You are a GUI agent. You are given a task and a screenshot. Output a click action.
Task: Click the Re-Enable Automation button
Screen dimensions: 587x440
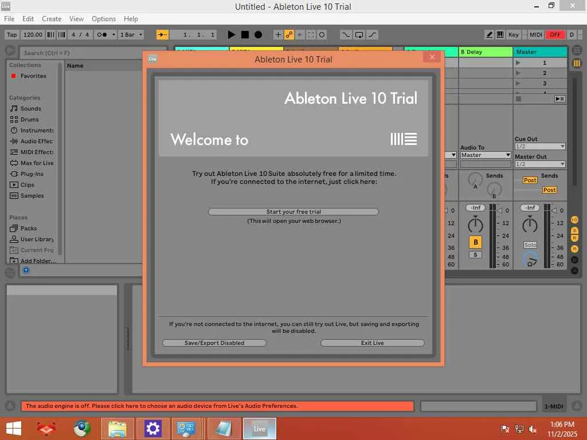pyautogui.click(x=300, y=35)
